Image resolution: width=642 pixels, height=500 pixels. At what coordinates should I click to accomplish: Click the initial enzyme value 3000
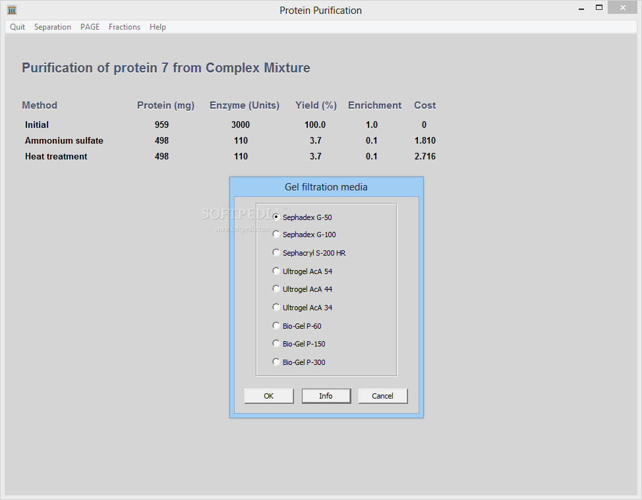coord(241,125)
